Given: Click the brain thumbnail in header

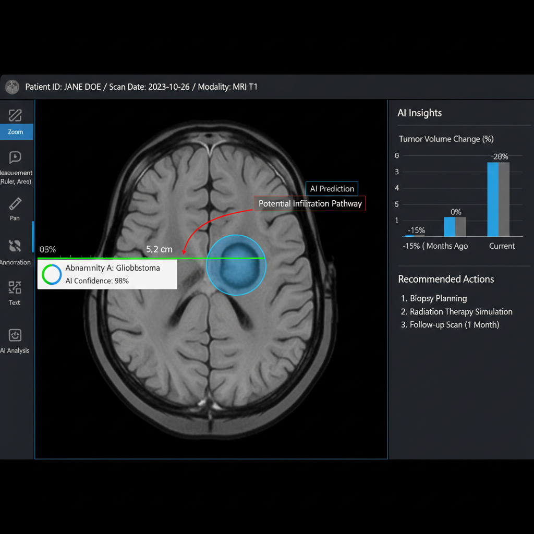Looking at the screenshot, I should coord(13,87).
